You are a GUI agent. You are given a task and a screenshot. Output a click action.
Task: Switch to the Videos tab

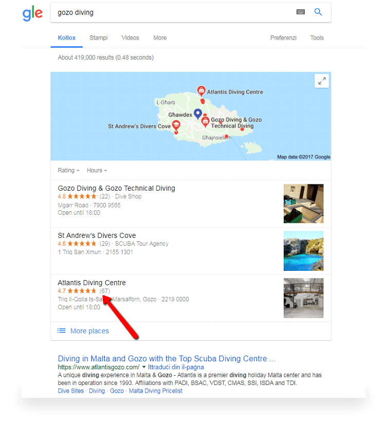tap(130, 38)
